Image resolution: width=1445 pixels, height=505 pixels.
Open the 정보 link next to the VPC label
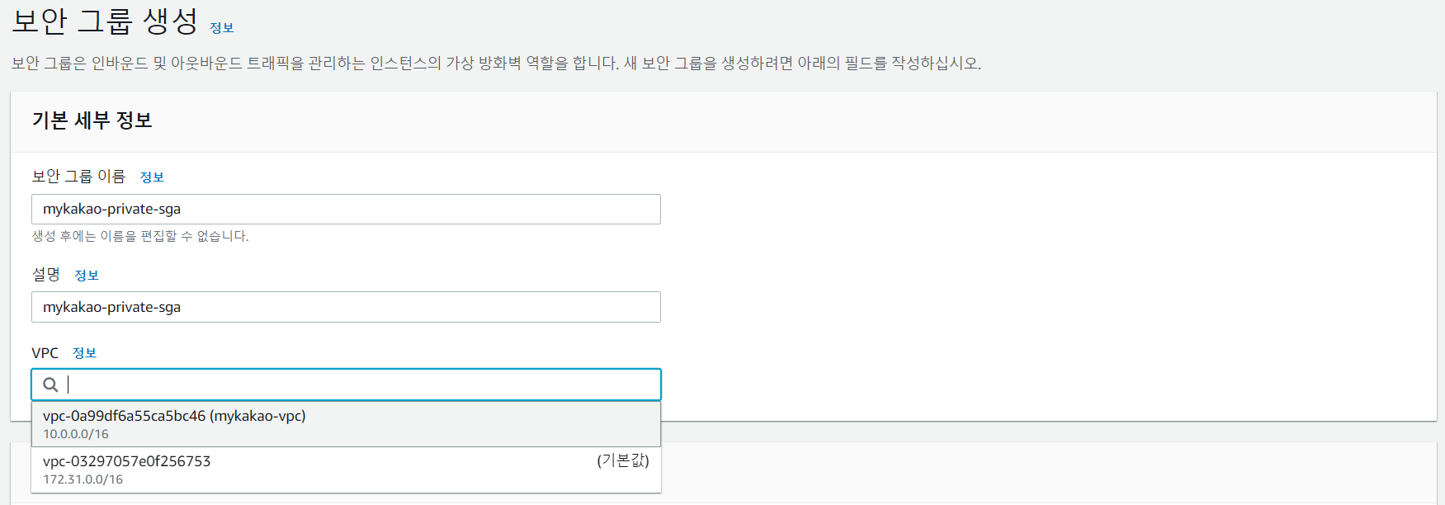pos(84,353)
